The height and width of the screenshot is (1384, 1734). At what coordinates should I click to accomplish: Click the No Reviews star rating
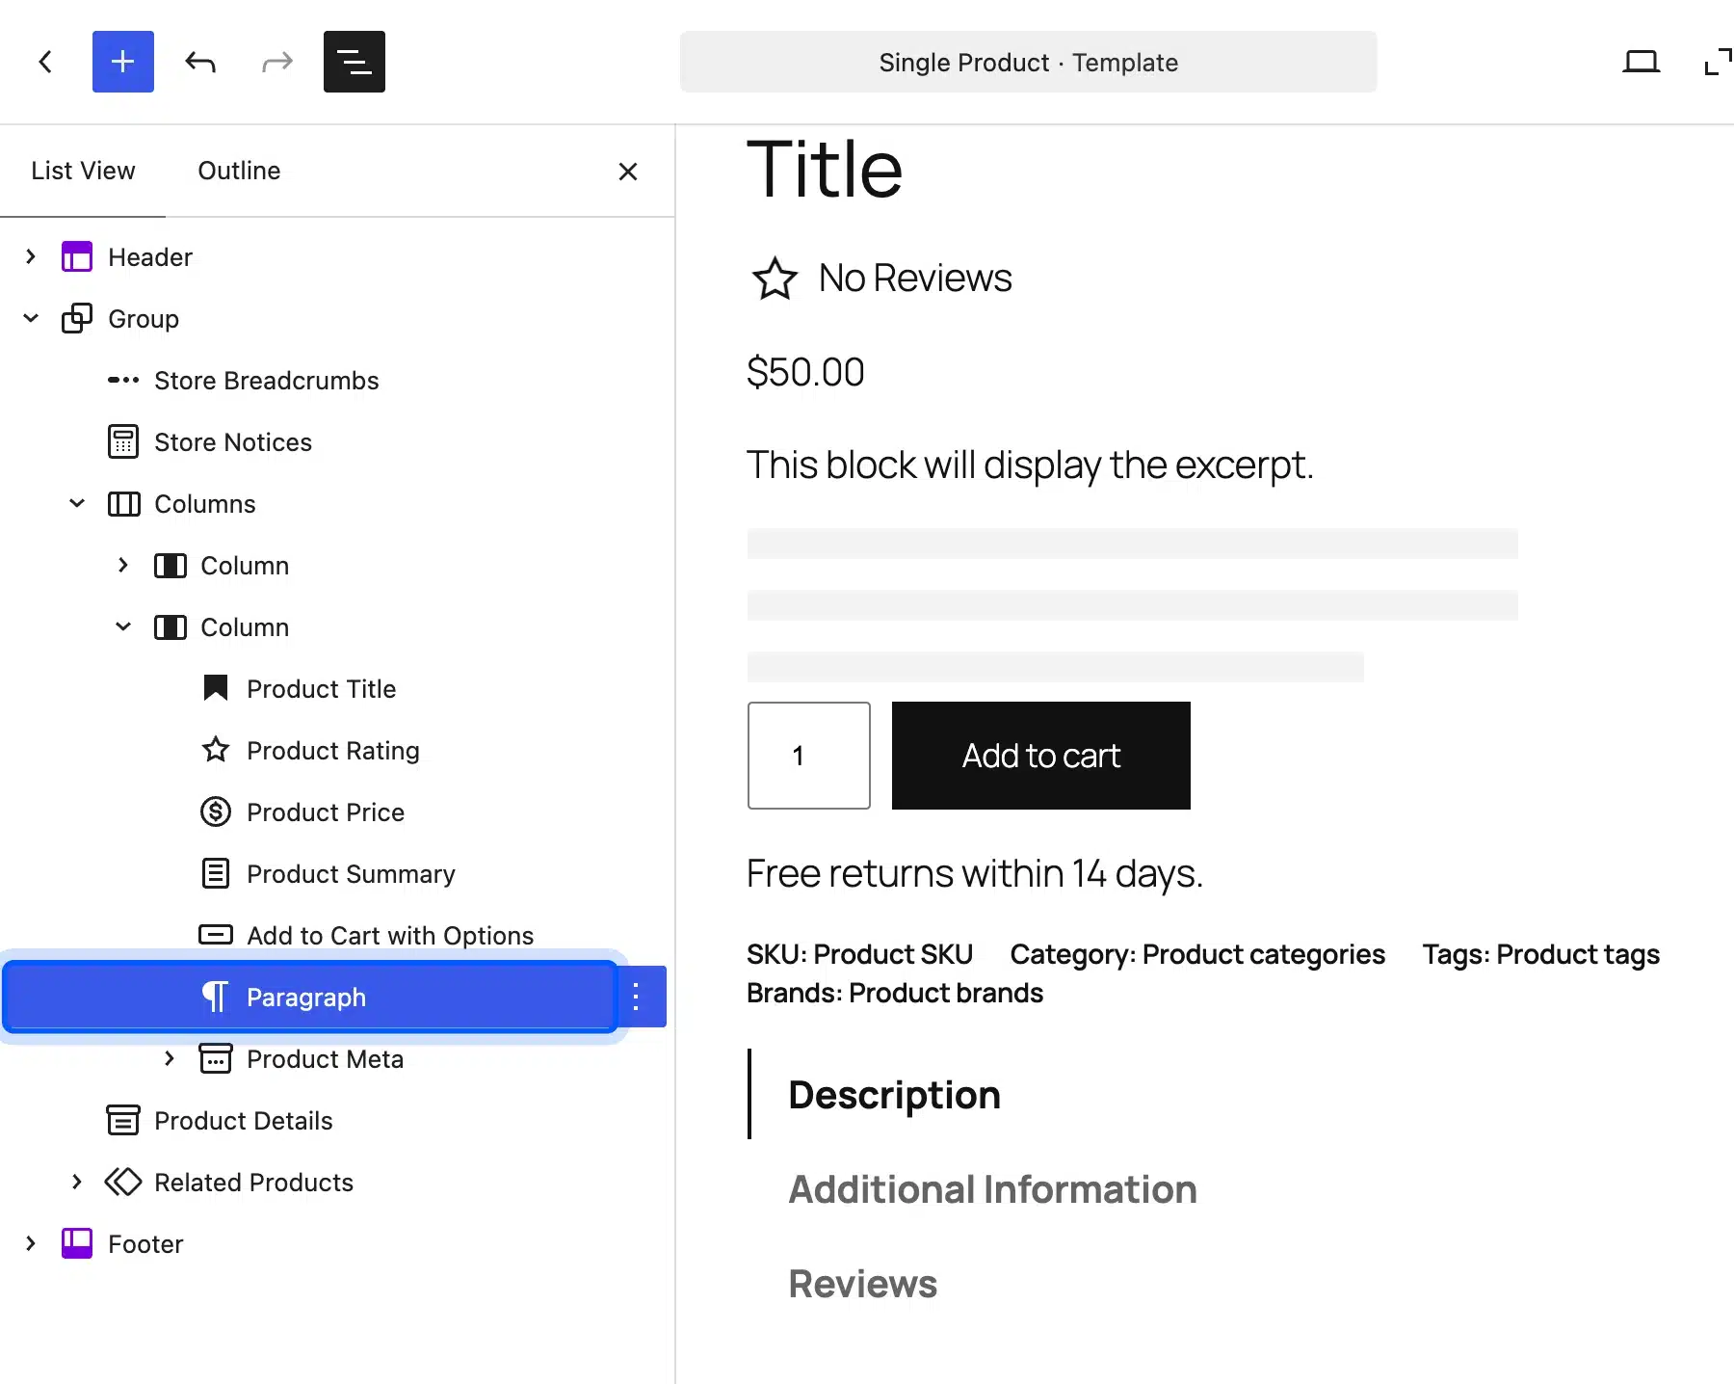[x=880, y=279]
